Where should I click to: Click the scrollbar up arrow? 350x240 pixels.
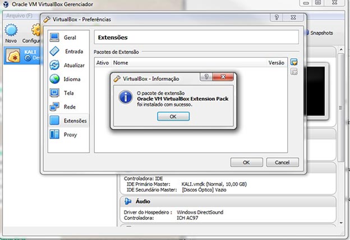tap(341, 49)
